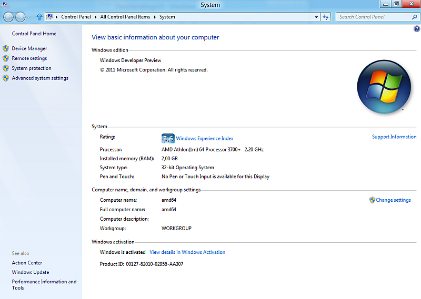
Task: Click the Product ID 00127-82010-02956-AA307 text
Action: pyautogui.click(x=142, y=264)
